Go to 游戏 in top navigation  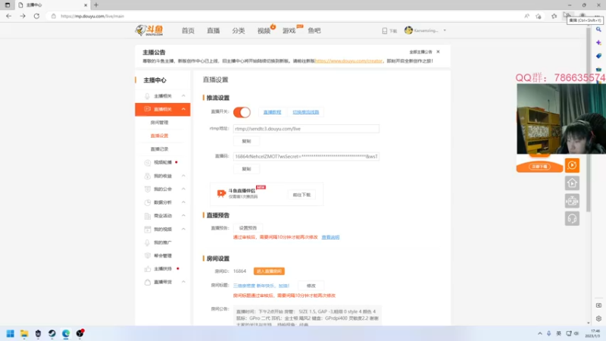tap(289, 30)
